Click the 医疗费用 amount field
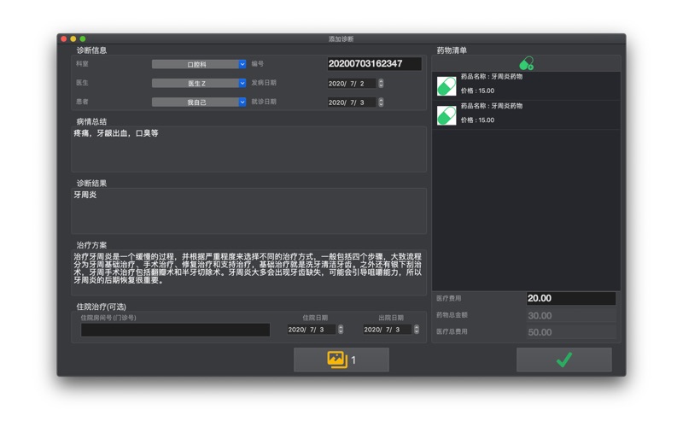 pyautogui.click(x=570, y=299)
